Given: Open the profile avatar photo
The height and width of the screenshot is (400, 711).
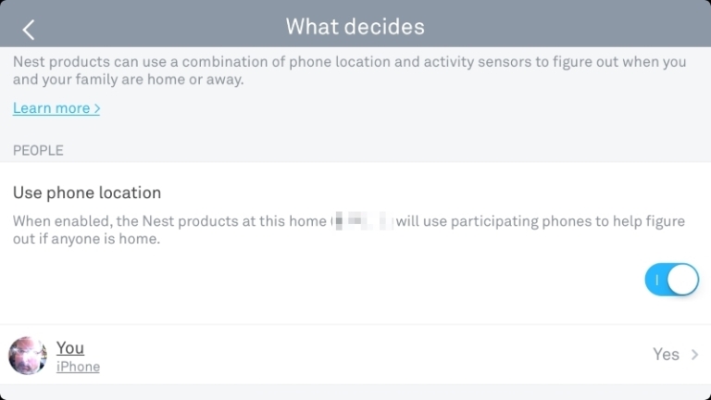Looking at the screenshot, I should [28, 356].
